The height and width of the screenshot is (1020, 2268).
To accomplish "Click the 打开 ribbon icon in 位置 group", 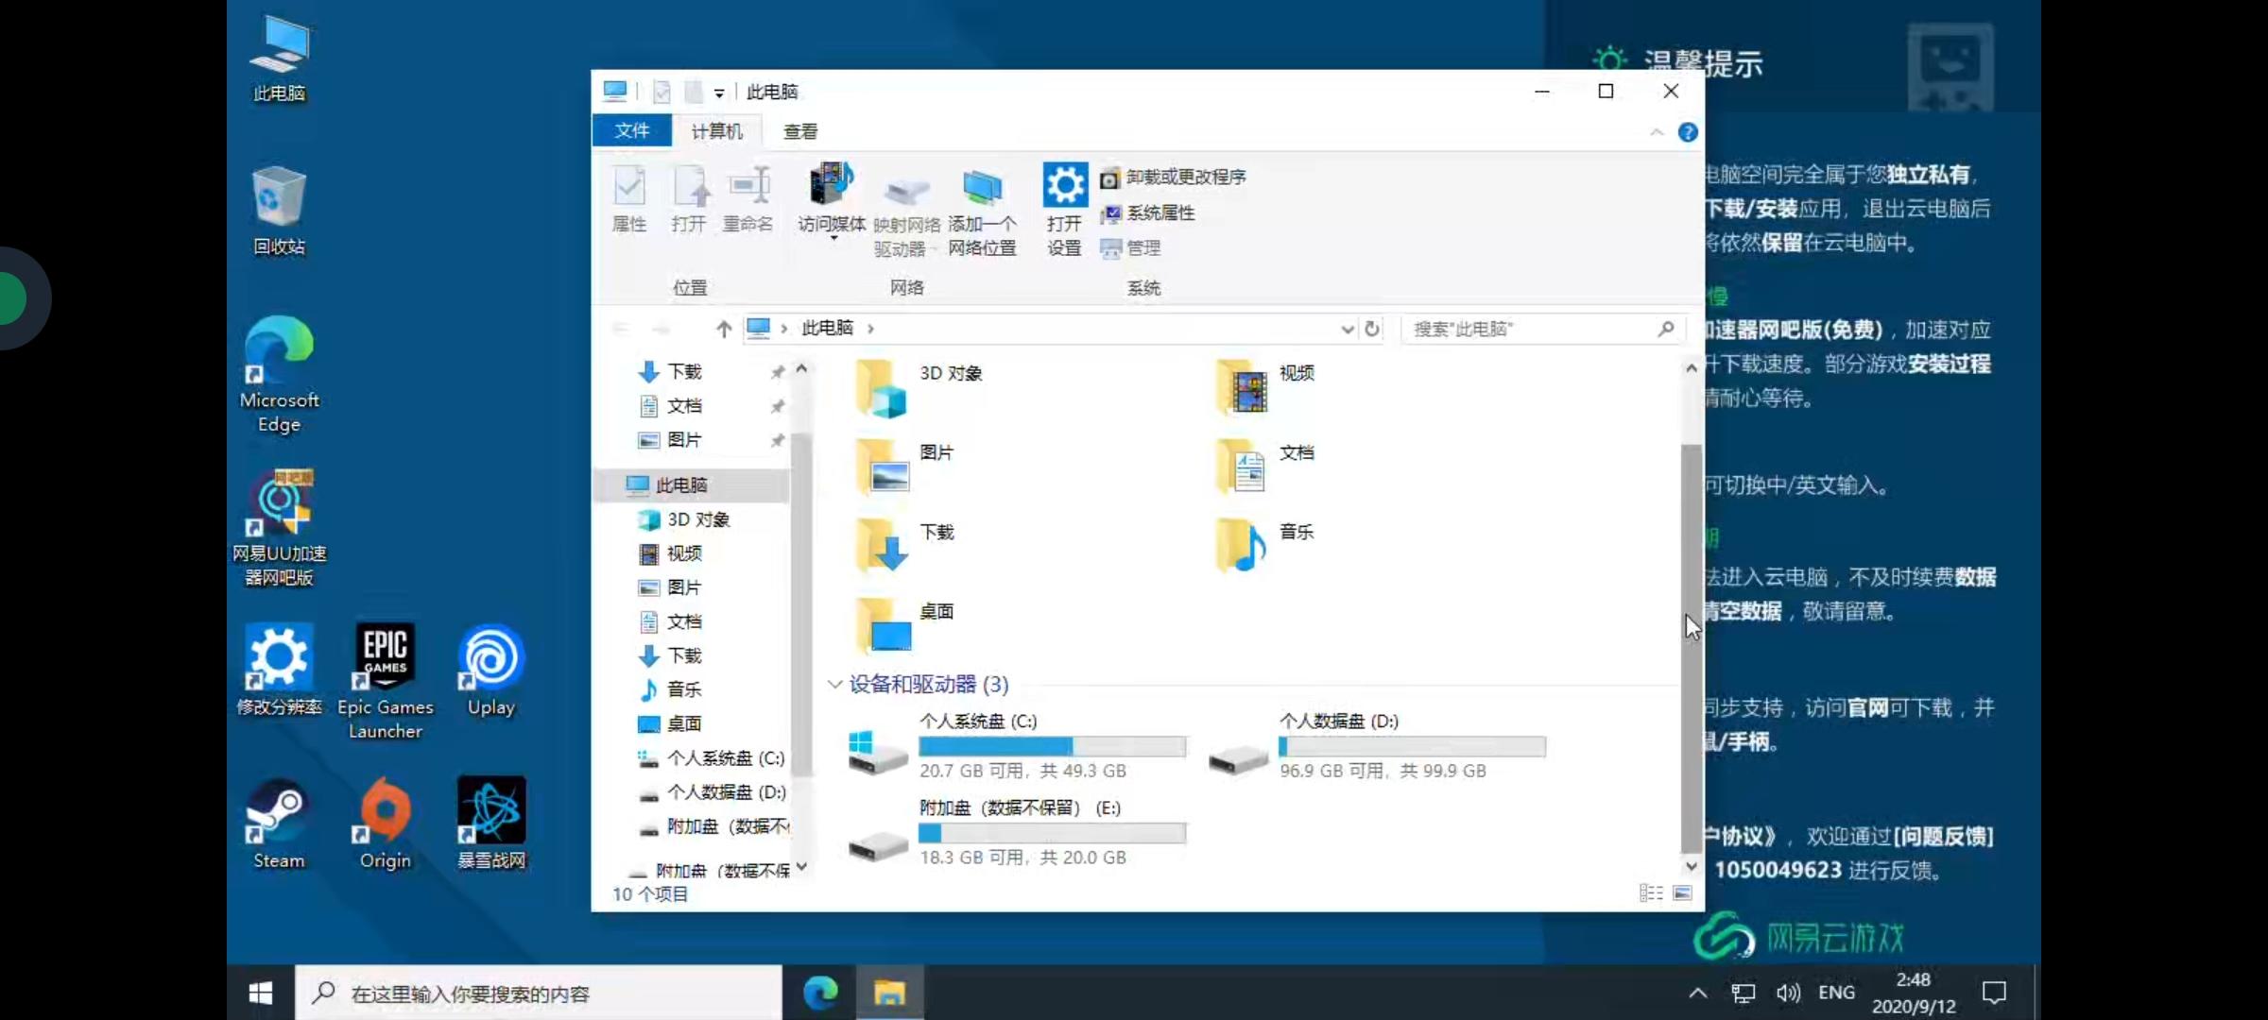I will [689, 198].
